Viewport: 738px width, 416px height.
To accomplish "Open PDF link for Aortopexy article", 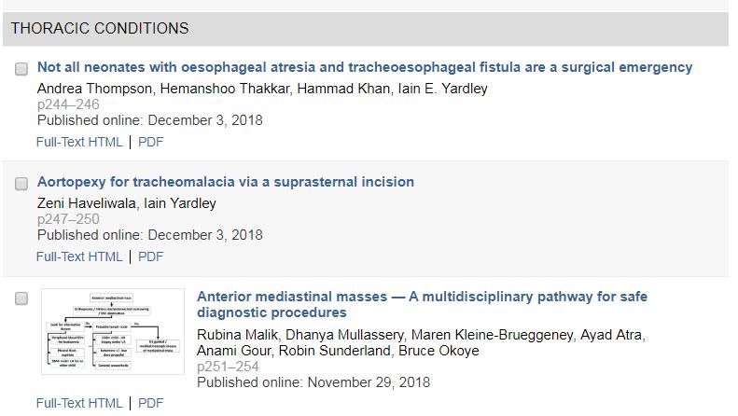I will coord(150,257).
